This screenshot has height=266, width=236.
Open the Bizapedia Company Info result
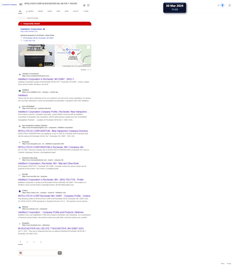click(50, 147)
